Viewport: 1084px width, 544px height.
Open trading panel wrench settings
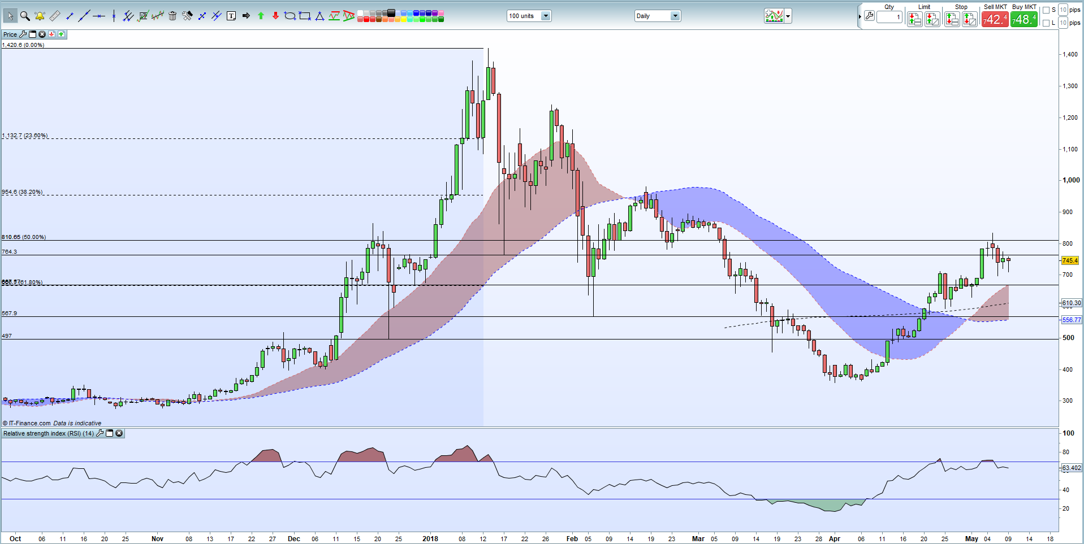[869, 16]
